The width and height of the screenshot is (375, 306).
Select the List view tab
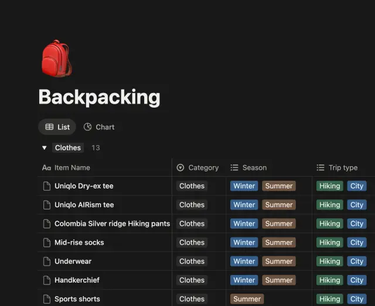click(57, 127)
